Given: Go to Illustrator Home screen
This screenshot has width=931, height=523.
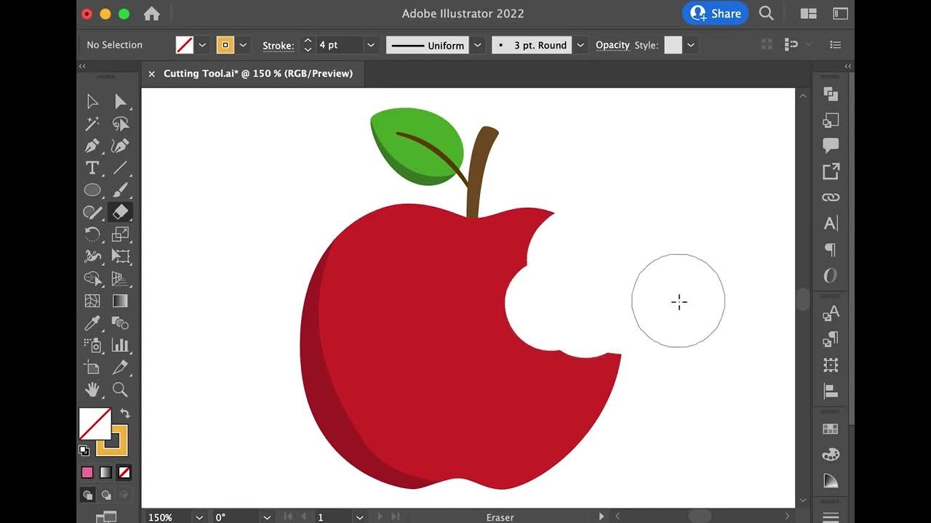Looking at the screenshot, I should click(151, 13).
